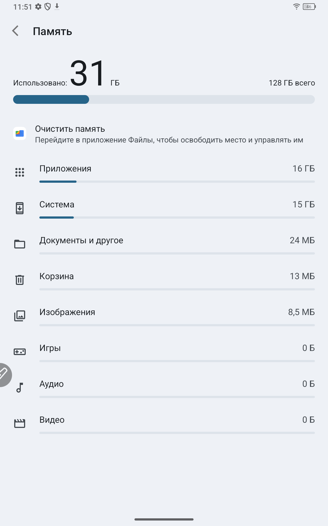Tap the Изображения gallery icon
Viewport: 328px width, 526px height.
pyautogui.click(x=20, y=316)
